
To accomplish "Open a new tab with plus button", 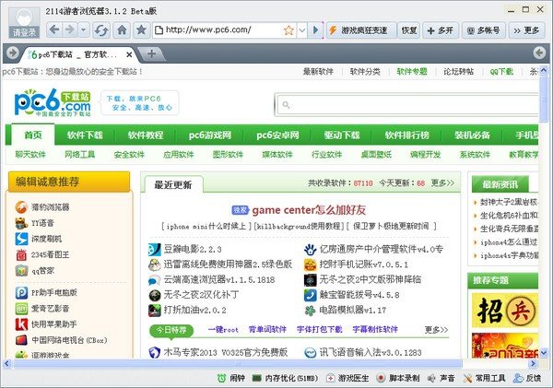I will point(152,54).
